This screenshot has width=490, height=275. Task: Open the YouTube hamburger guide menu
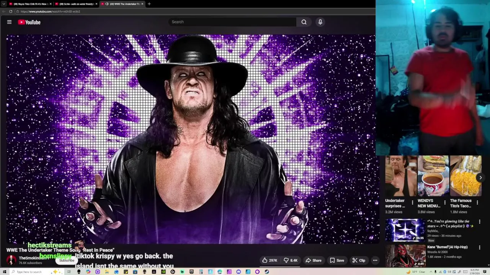click(9, 22)
